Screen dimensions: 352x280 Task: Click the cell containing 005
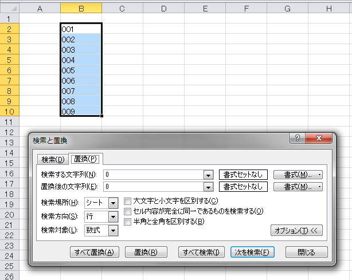[81, 70]
